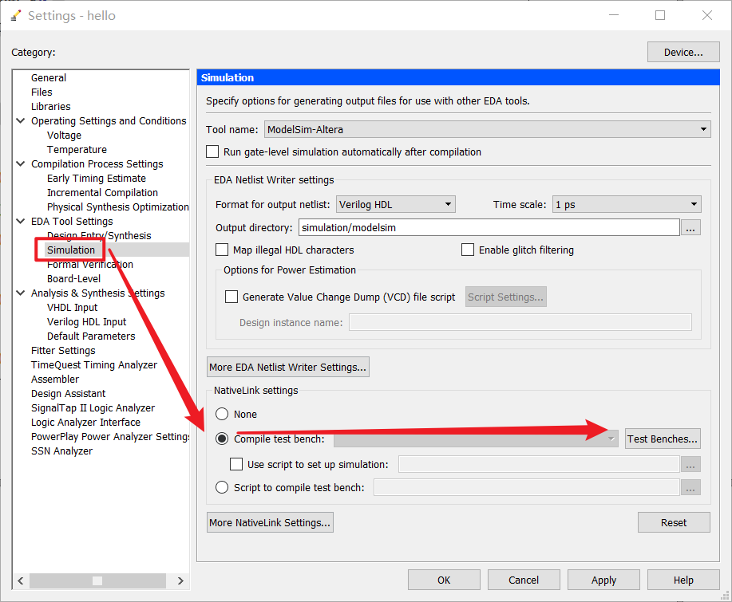
Task: Open the Time scale dropdown
Action: point(627,204)
